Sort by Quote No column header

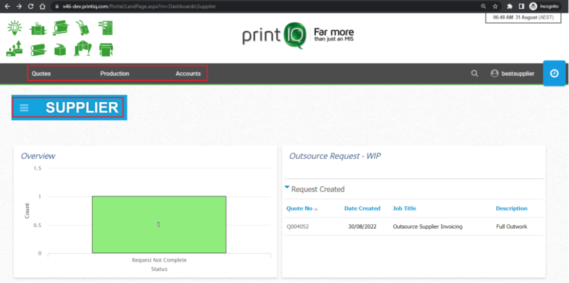299,208
